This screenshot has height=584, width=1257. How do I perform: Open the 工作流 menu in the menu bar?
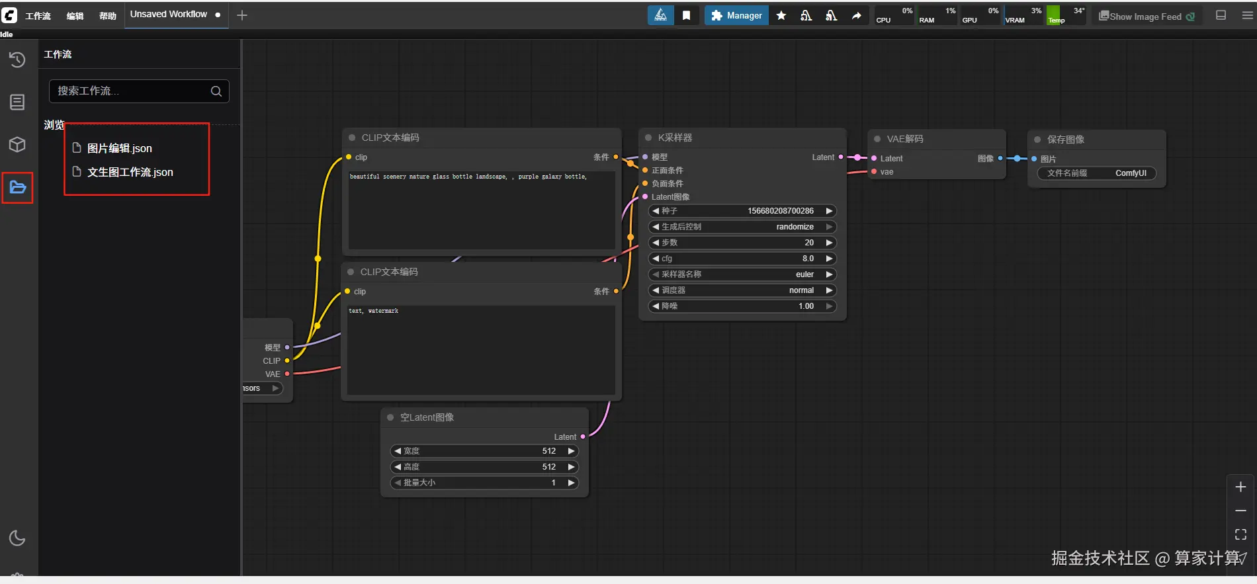coord(38,16)
